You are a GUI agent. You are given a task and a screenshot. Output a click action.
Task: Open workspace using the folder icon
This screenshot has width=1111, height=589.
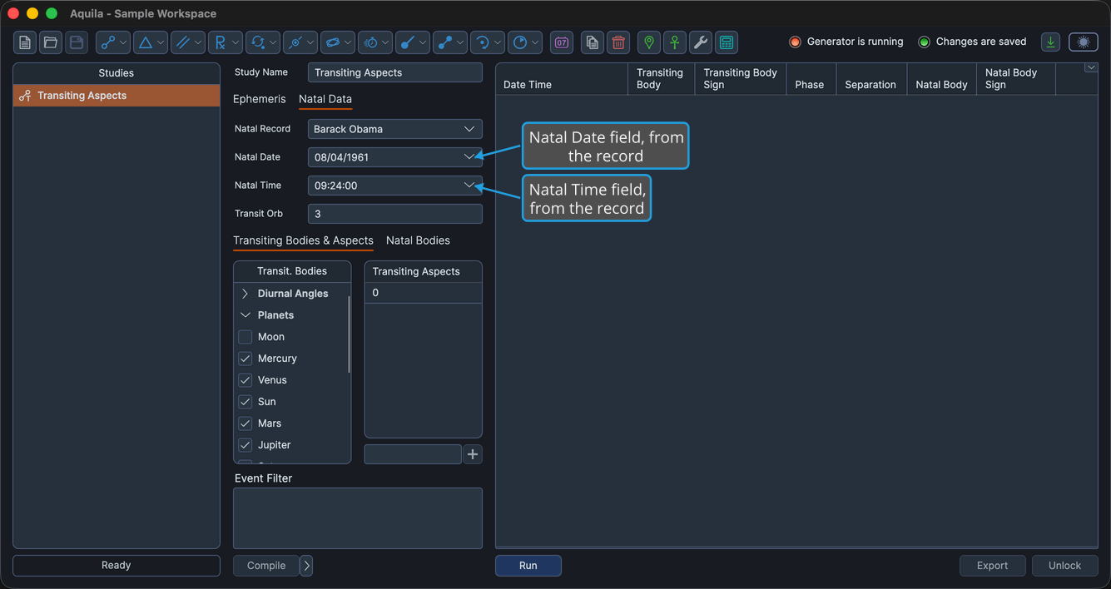coord(51,42)
